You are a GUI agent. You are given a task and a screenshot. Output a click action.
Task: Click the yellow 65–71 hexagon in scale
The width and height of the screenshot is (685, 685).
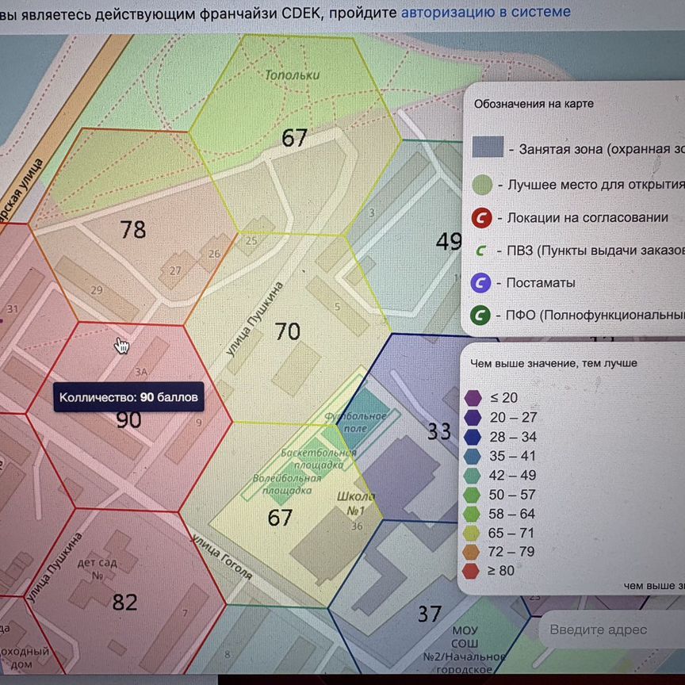click(472, 531)
